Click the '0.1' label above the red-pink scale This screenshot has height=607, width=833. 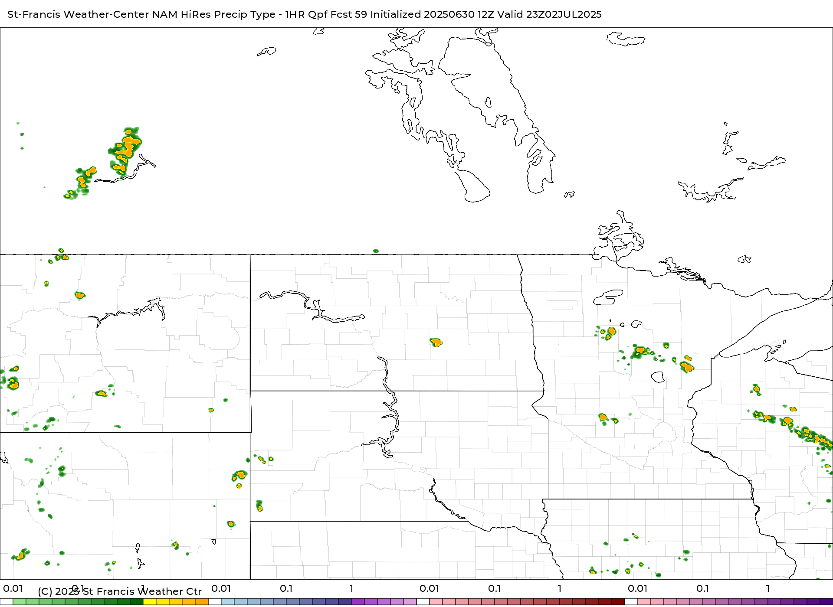tap(495, 588)
